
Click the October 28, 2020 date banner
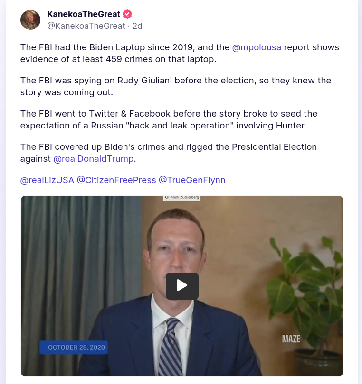pos(73,347)
